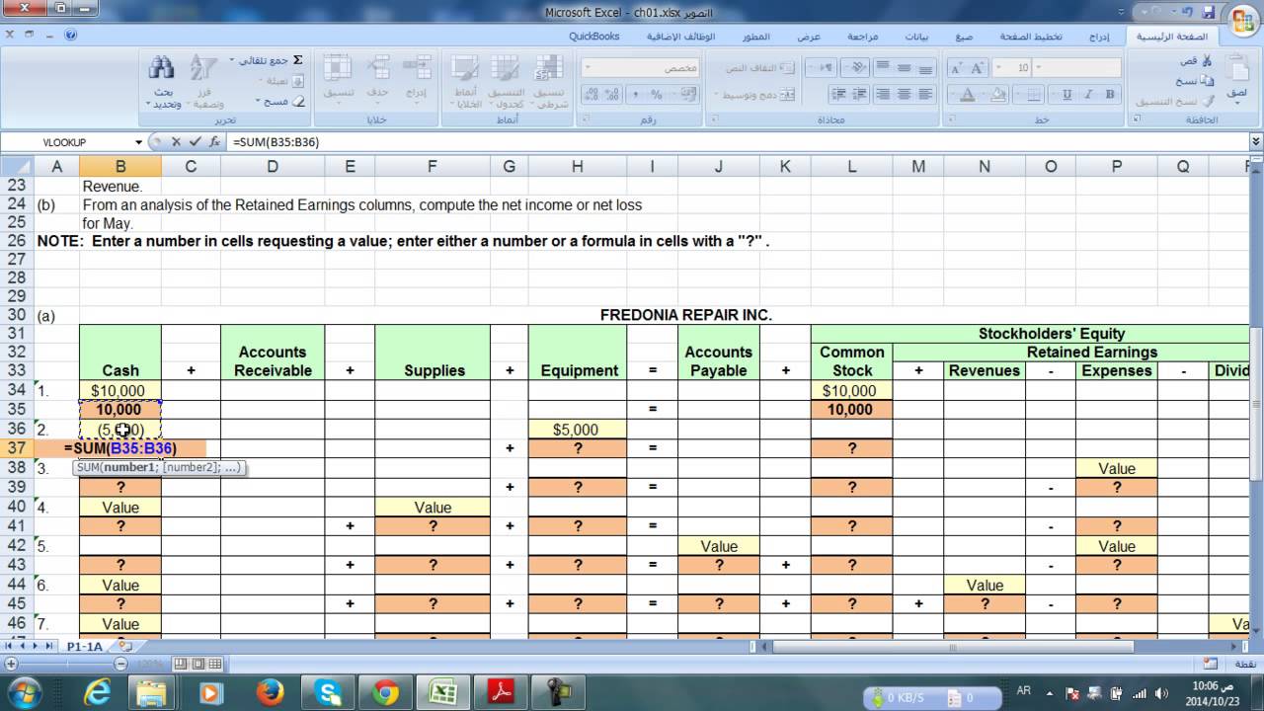Image resolution: width=1264 pixels, height=711 pixels.
Task: Open the Page Layout (تخطيط الصفحة) tab
Action: tap(1031, 36)
